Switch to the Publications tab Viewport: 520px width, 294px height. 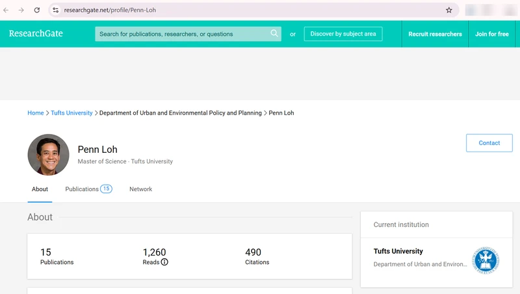(x=82, y=189)
